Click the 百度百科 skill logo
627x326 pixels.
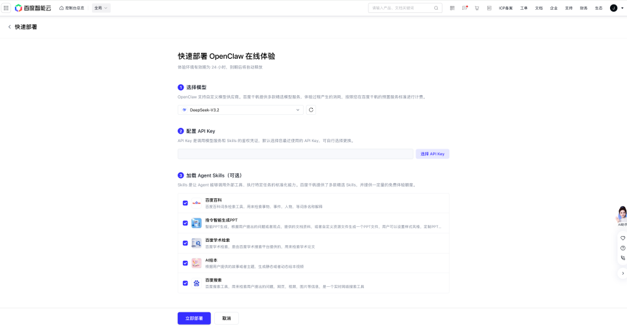click(197, 203)
